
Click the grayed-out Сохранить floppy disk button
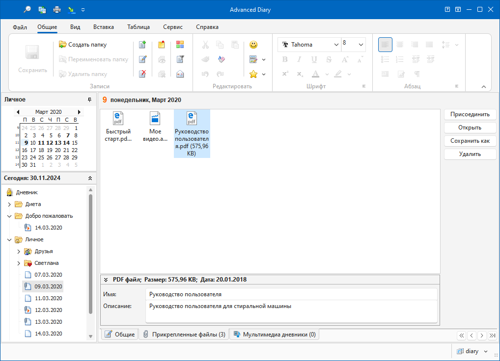[x=32, y=59]
